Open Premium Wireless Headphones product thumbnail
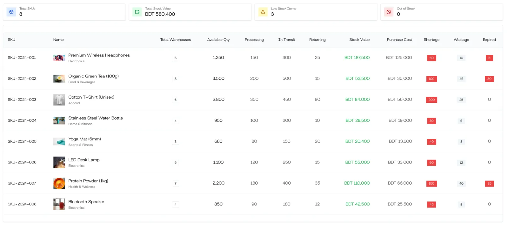Screen dimensions: 508x227 59,58
